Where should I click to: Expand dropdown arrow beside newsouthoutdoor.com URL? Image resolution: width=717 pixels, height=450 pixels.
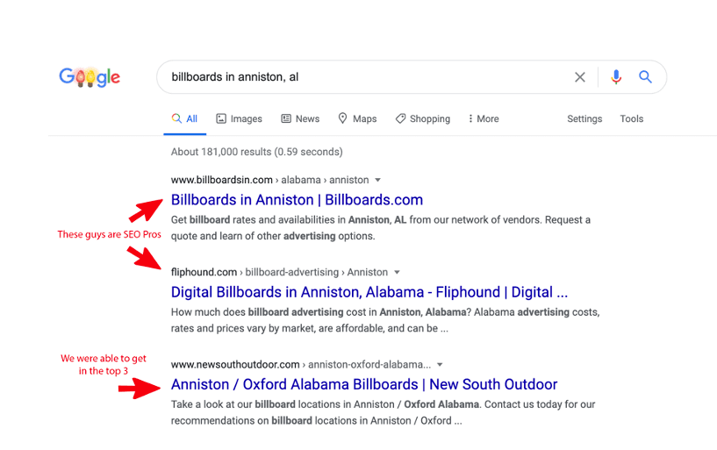(x=440, y=364)
